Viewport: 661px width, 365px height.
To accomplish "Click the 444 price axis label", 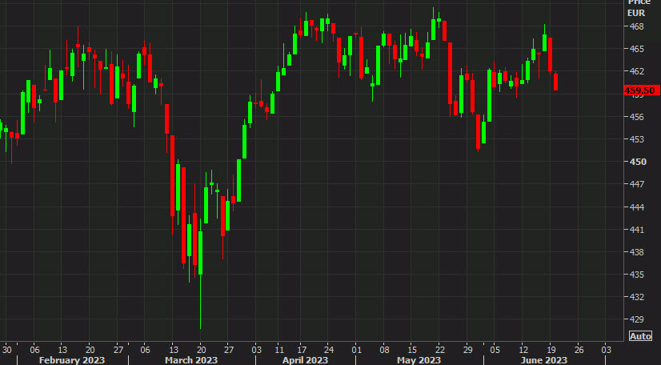I will coord(636,207).
